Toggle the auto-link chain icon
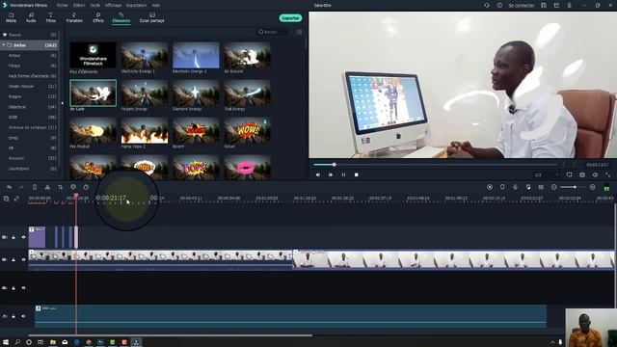The height and width of the screenshot is (347, 617). tap(16, 199)
